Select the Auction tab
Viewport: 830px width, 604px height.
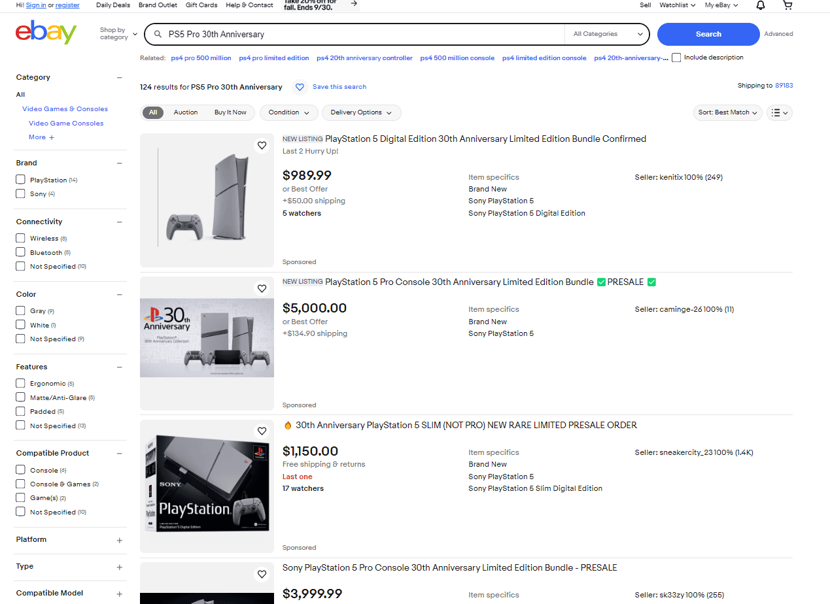(x=186, y=112)
